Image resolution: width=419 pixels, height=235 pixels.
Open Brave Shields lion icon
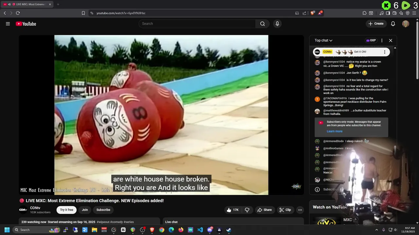(313, 13)
